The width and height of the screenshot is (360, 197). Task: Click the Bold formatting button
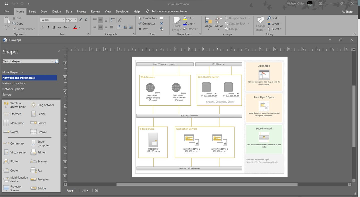coord(42,27)
